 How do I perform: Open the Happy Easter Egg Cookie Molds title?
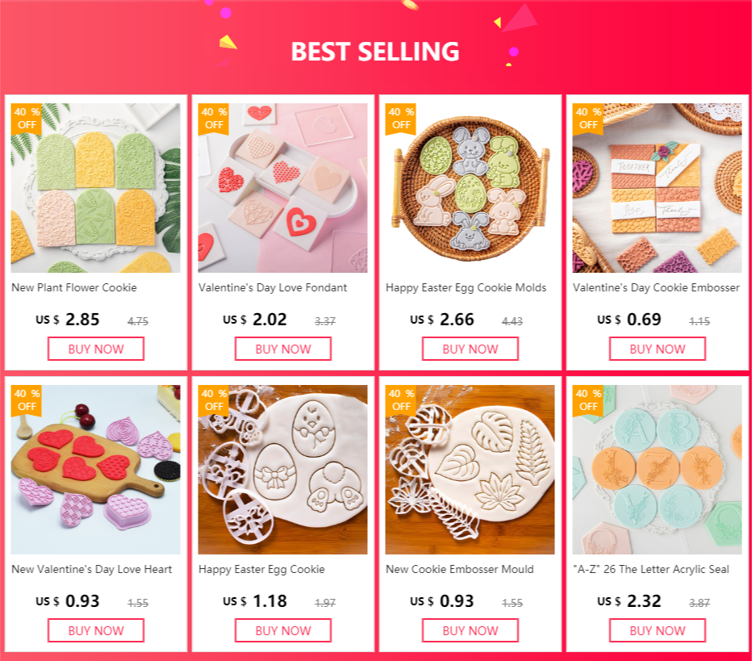tap(466, 288)
